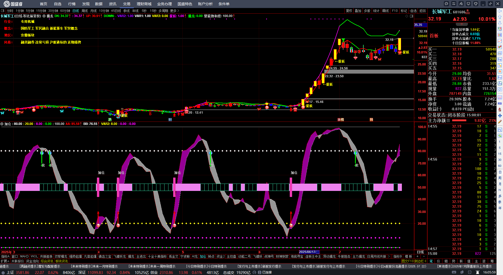Open the 行情 menu
The image size is (503, 275).
[x=72, y=4]
